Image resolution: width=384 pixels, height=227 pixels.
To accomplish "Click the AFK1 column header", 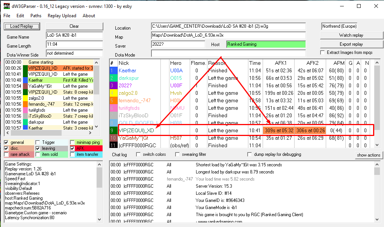I will coord(279,63).
